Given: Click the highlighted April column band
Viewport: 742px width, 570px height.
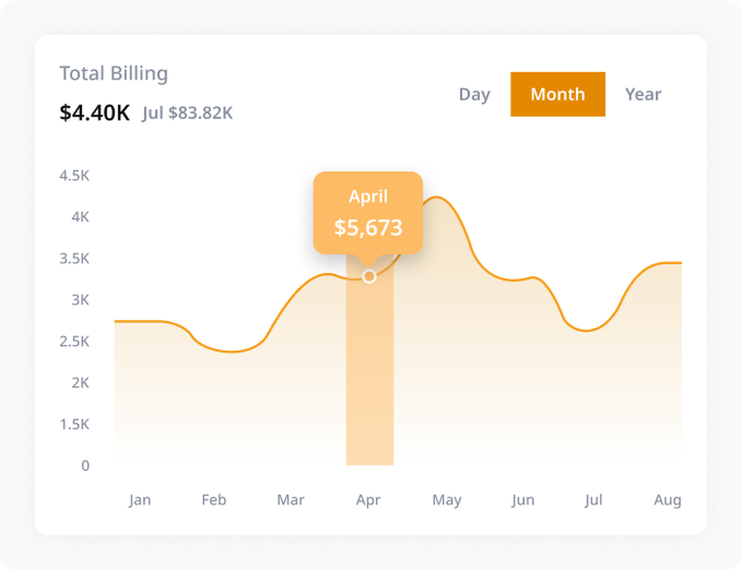Looking at the screenshot, I should (370, 374).
